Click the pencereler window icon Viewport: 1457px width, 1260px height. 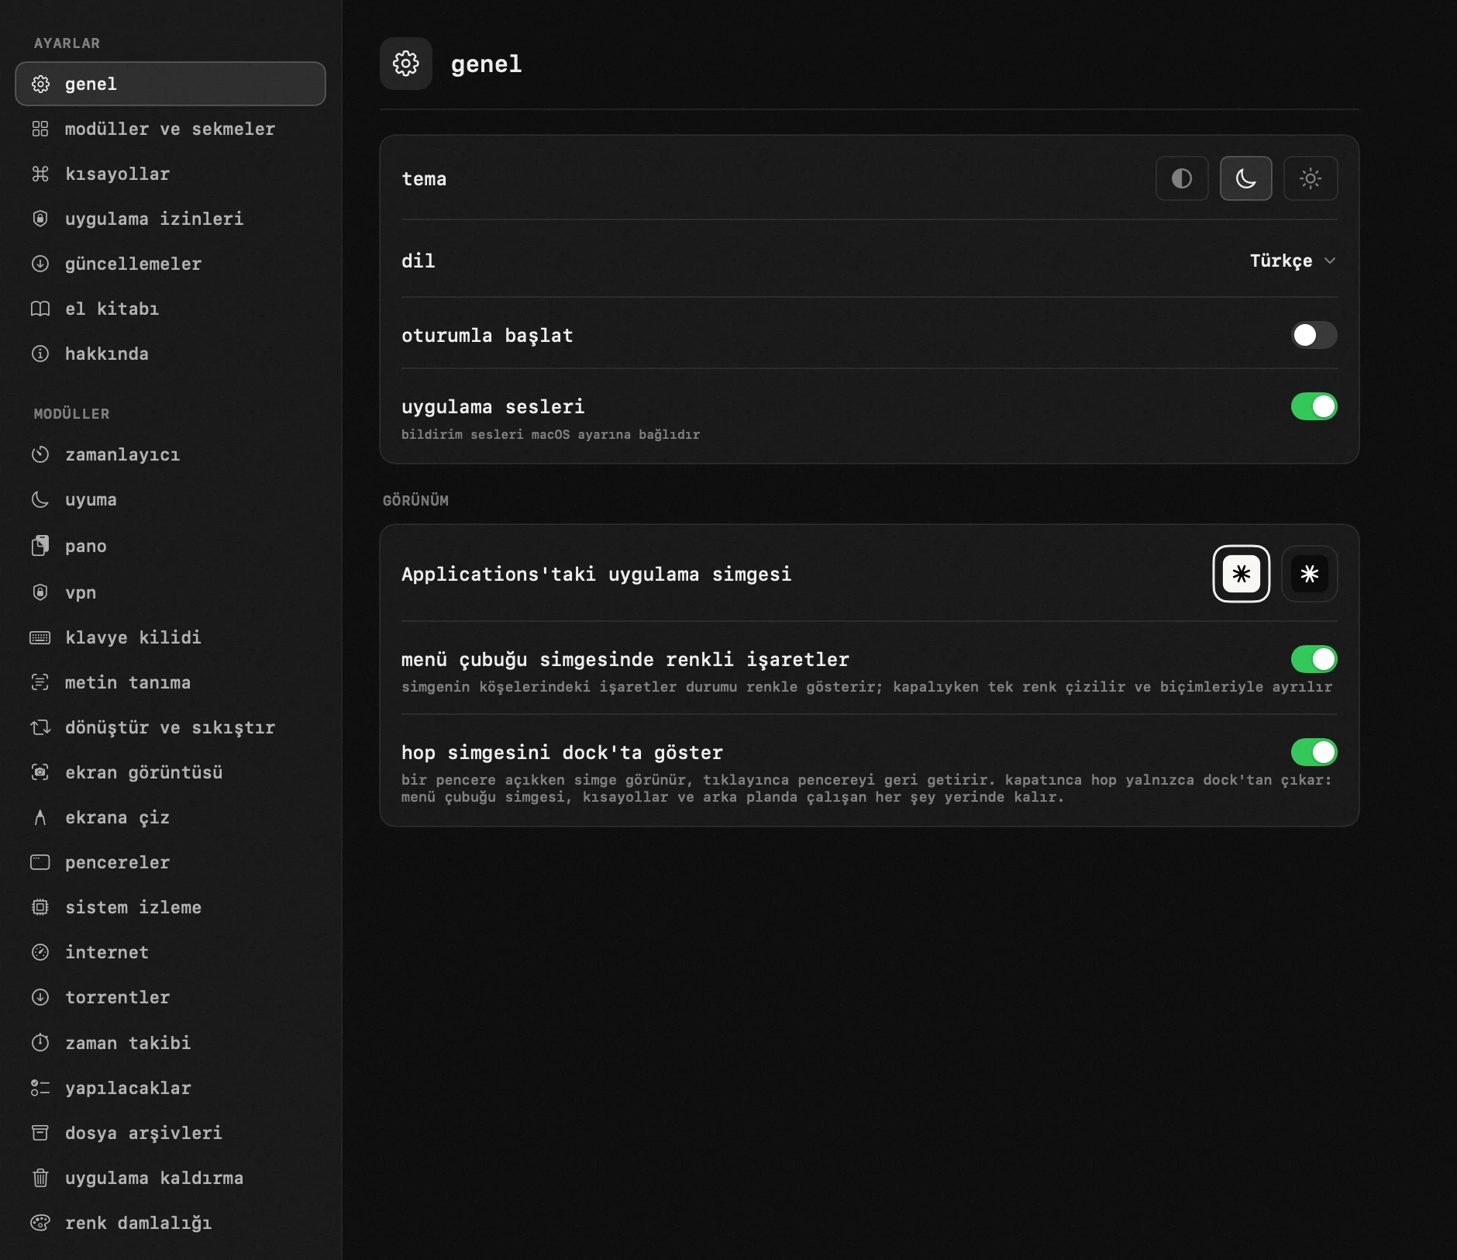[40, 862]
